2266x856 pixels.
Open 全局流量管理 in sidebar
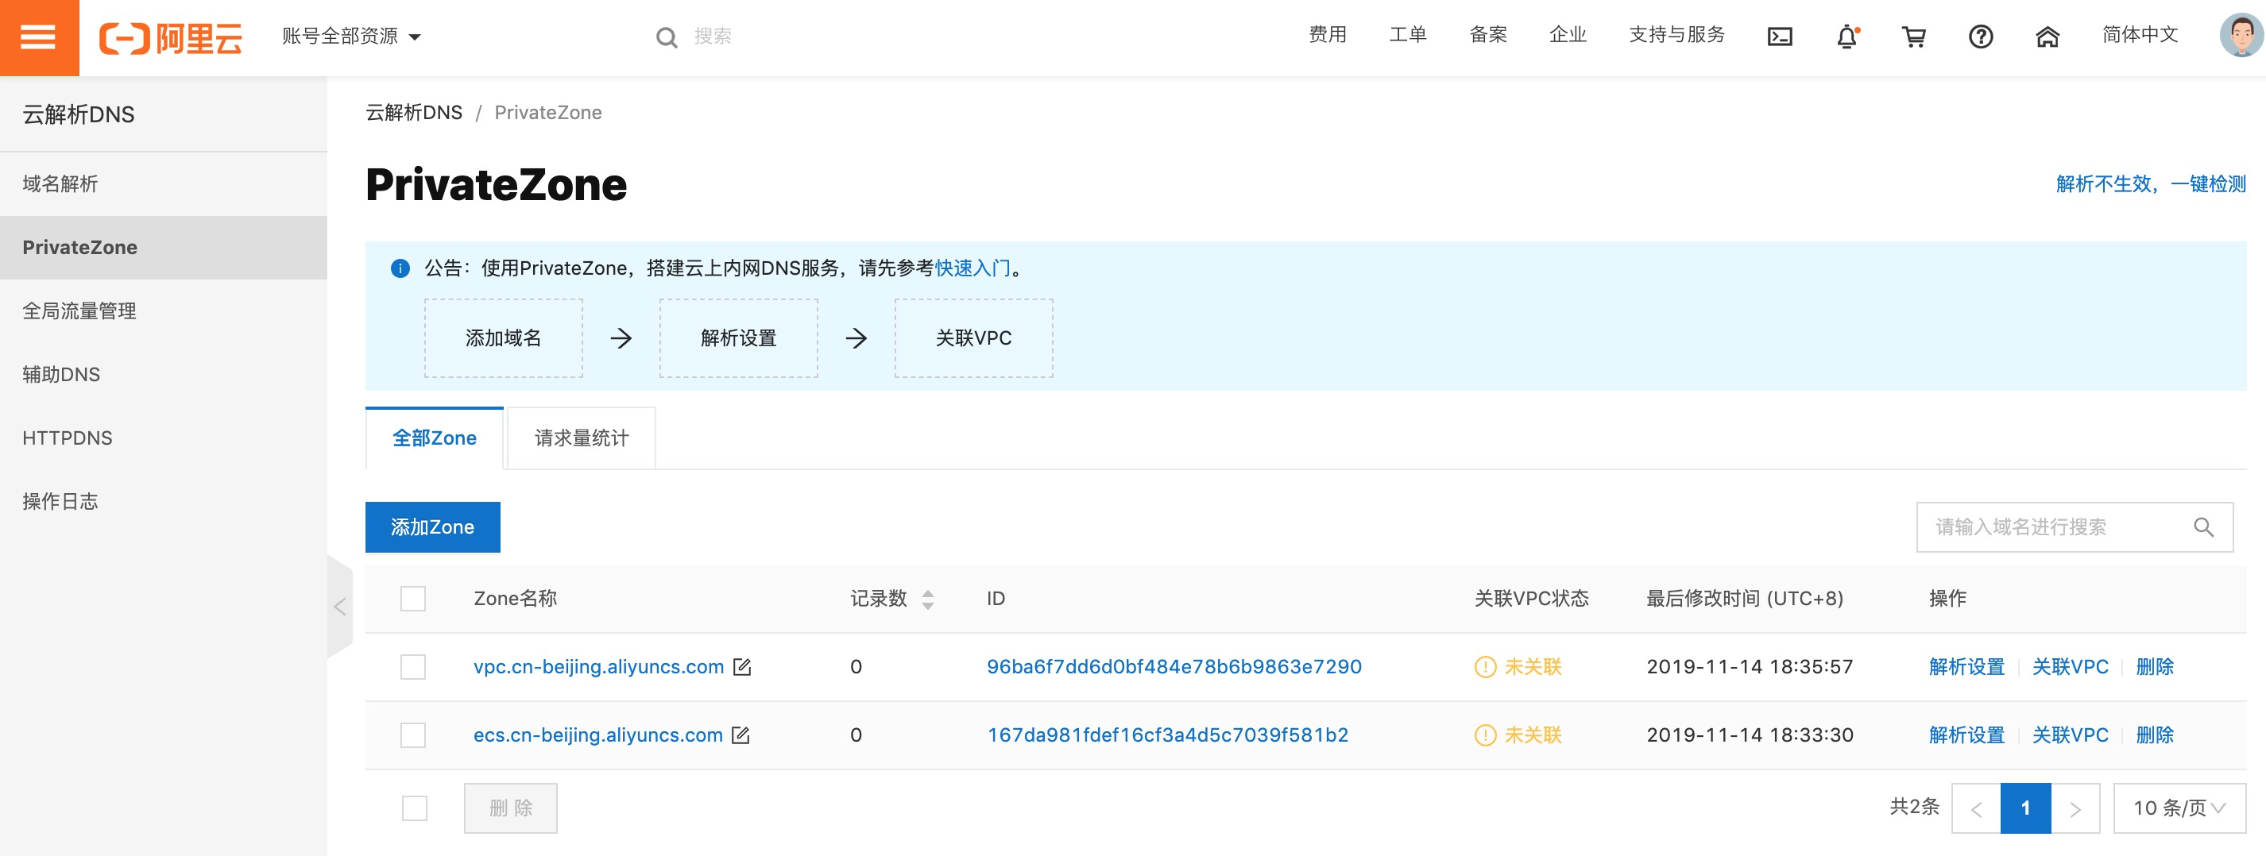(164, 311)
